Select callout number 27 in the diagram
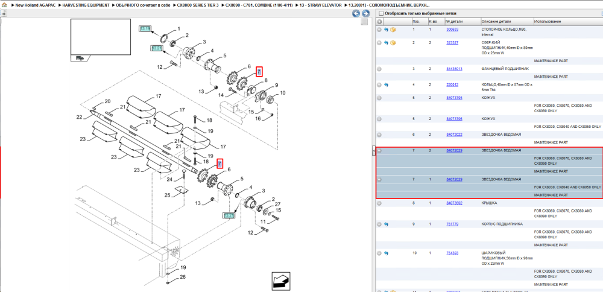This screenshot has height=292, width=603. click(277, 204)
